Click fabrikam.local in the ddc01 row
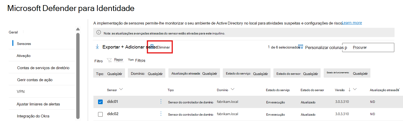403x121 pixels. point(227,102)
